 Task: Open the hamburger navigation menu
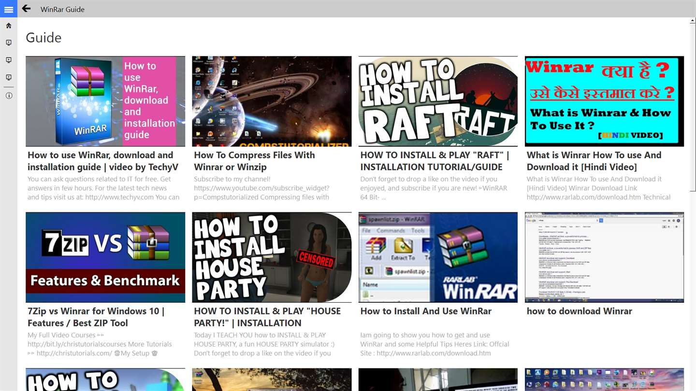[8, 9]
